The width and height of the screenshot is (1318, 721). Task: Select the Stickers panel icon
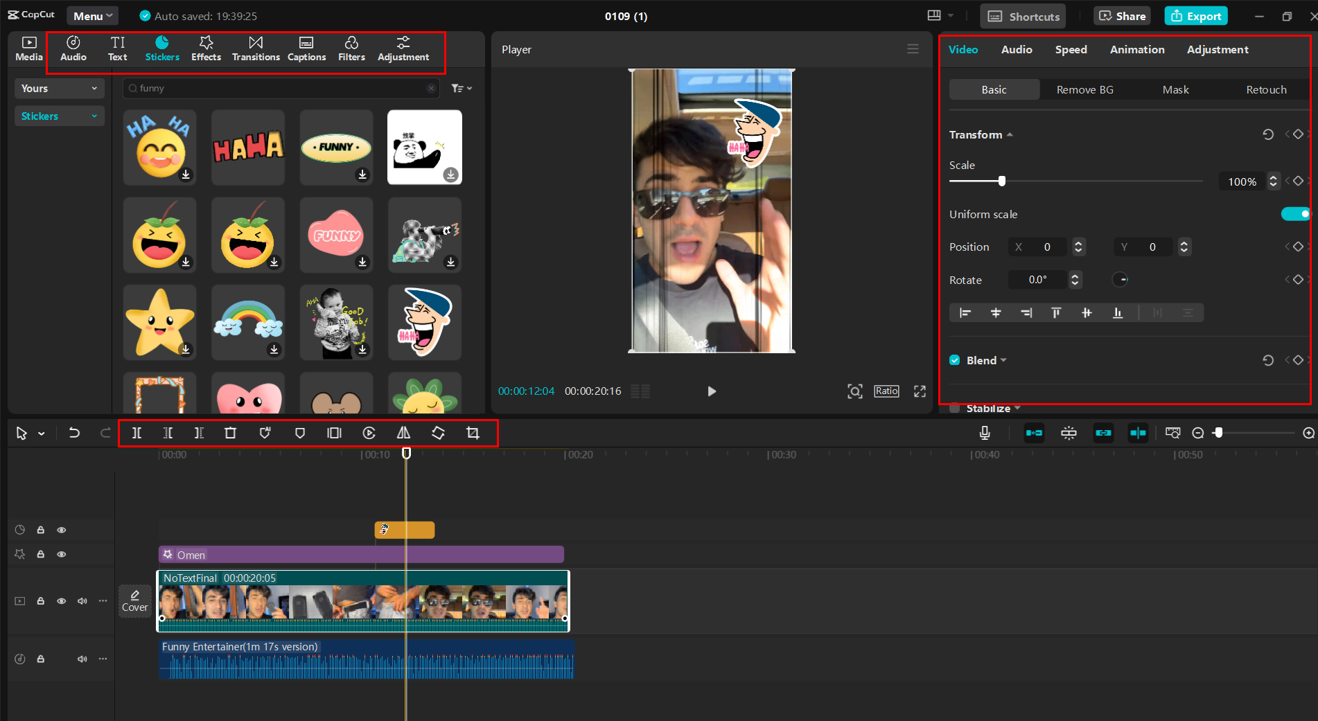tap(161, 48)
